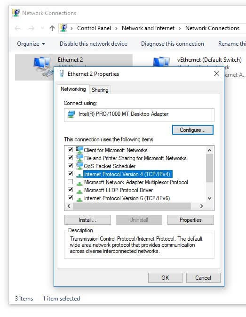Screen dimensions: 246x317
Task: Uncheck Client for Microsoft Networks
Action: (x=70, y=150)
